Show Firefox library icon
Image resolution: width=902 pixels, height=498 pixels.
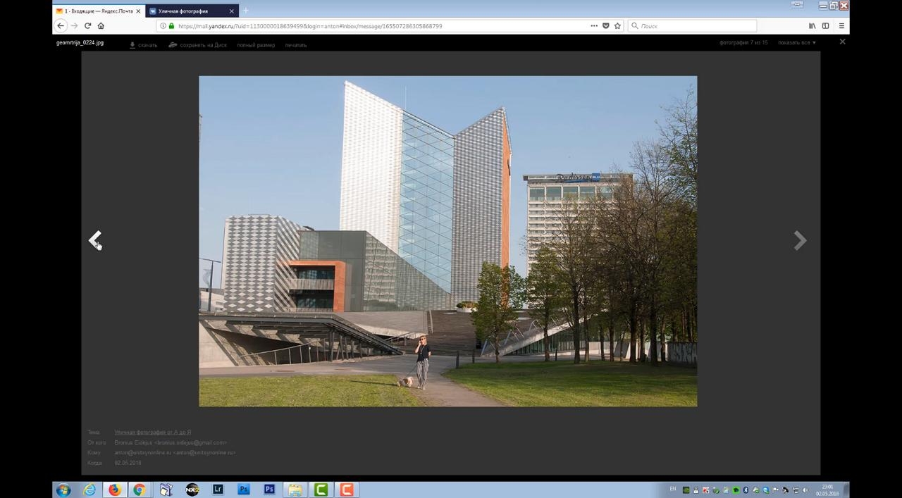812,26
